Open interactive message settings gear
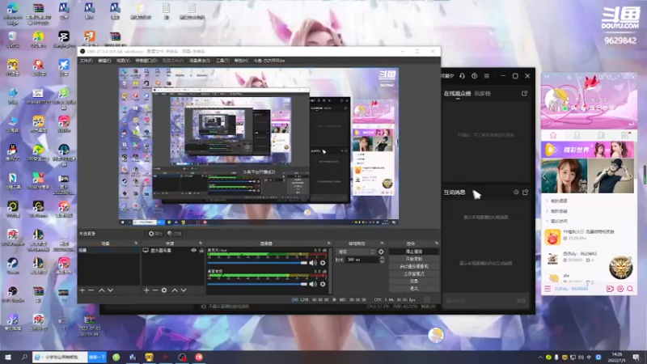The height and width of the screenshot is (364, 647). click(x=516, y=193)
